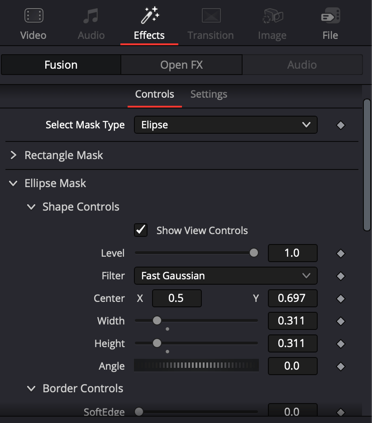Open the Video inspector tab icon
The image size is (372, 423).
(34, 15)
